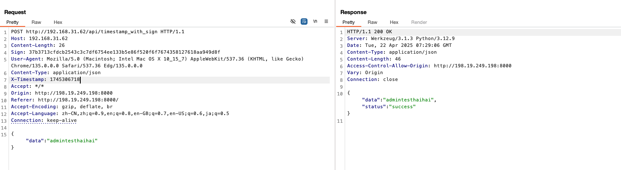Screen dimensions: 621x170
Task: Click the Date header in Response
Action: pyautogui.click(x=399, y=46)
